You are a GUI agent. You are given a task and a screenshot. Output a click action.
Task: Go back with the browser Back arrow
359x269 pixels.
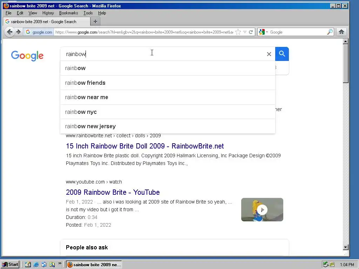coord(9,32)
